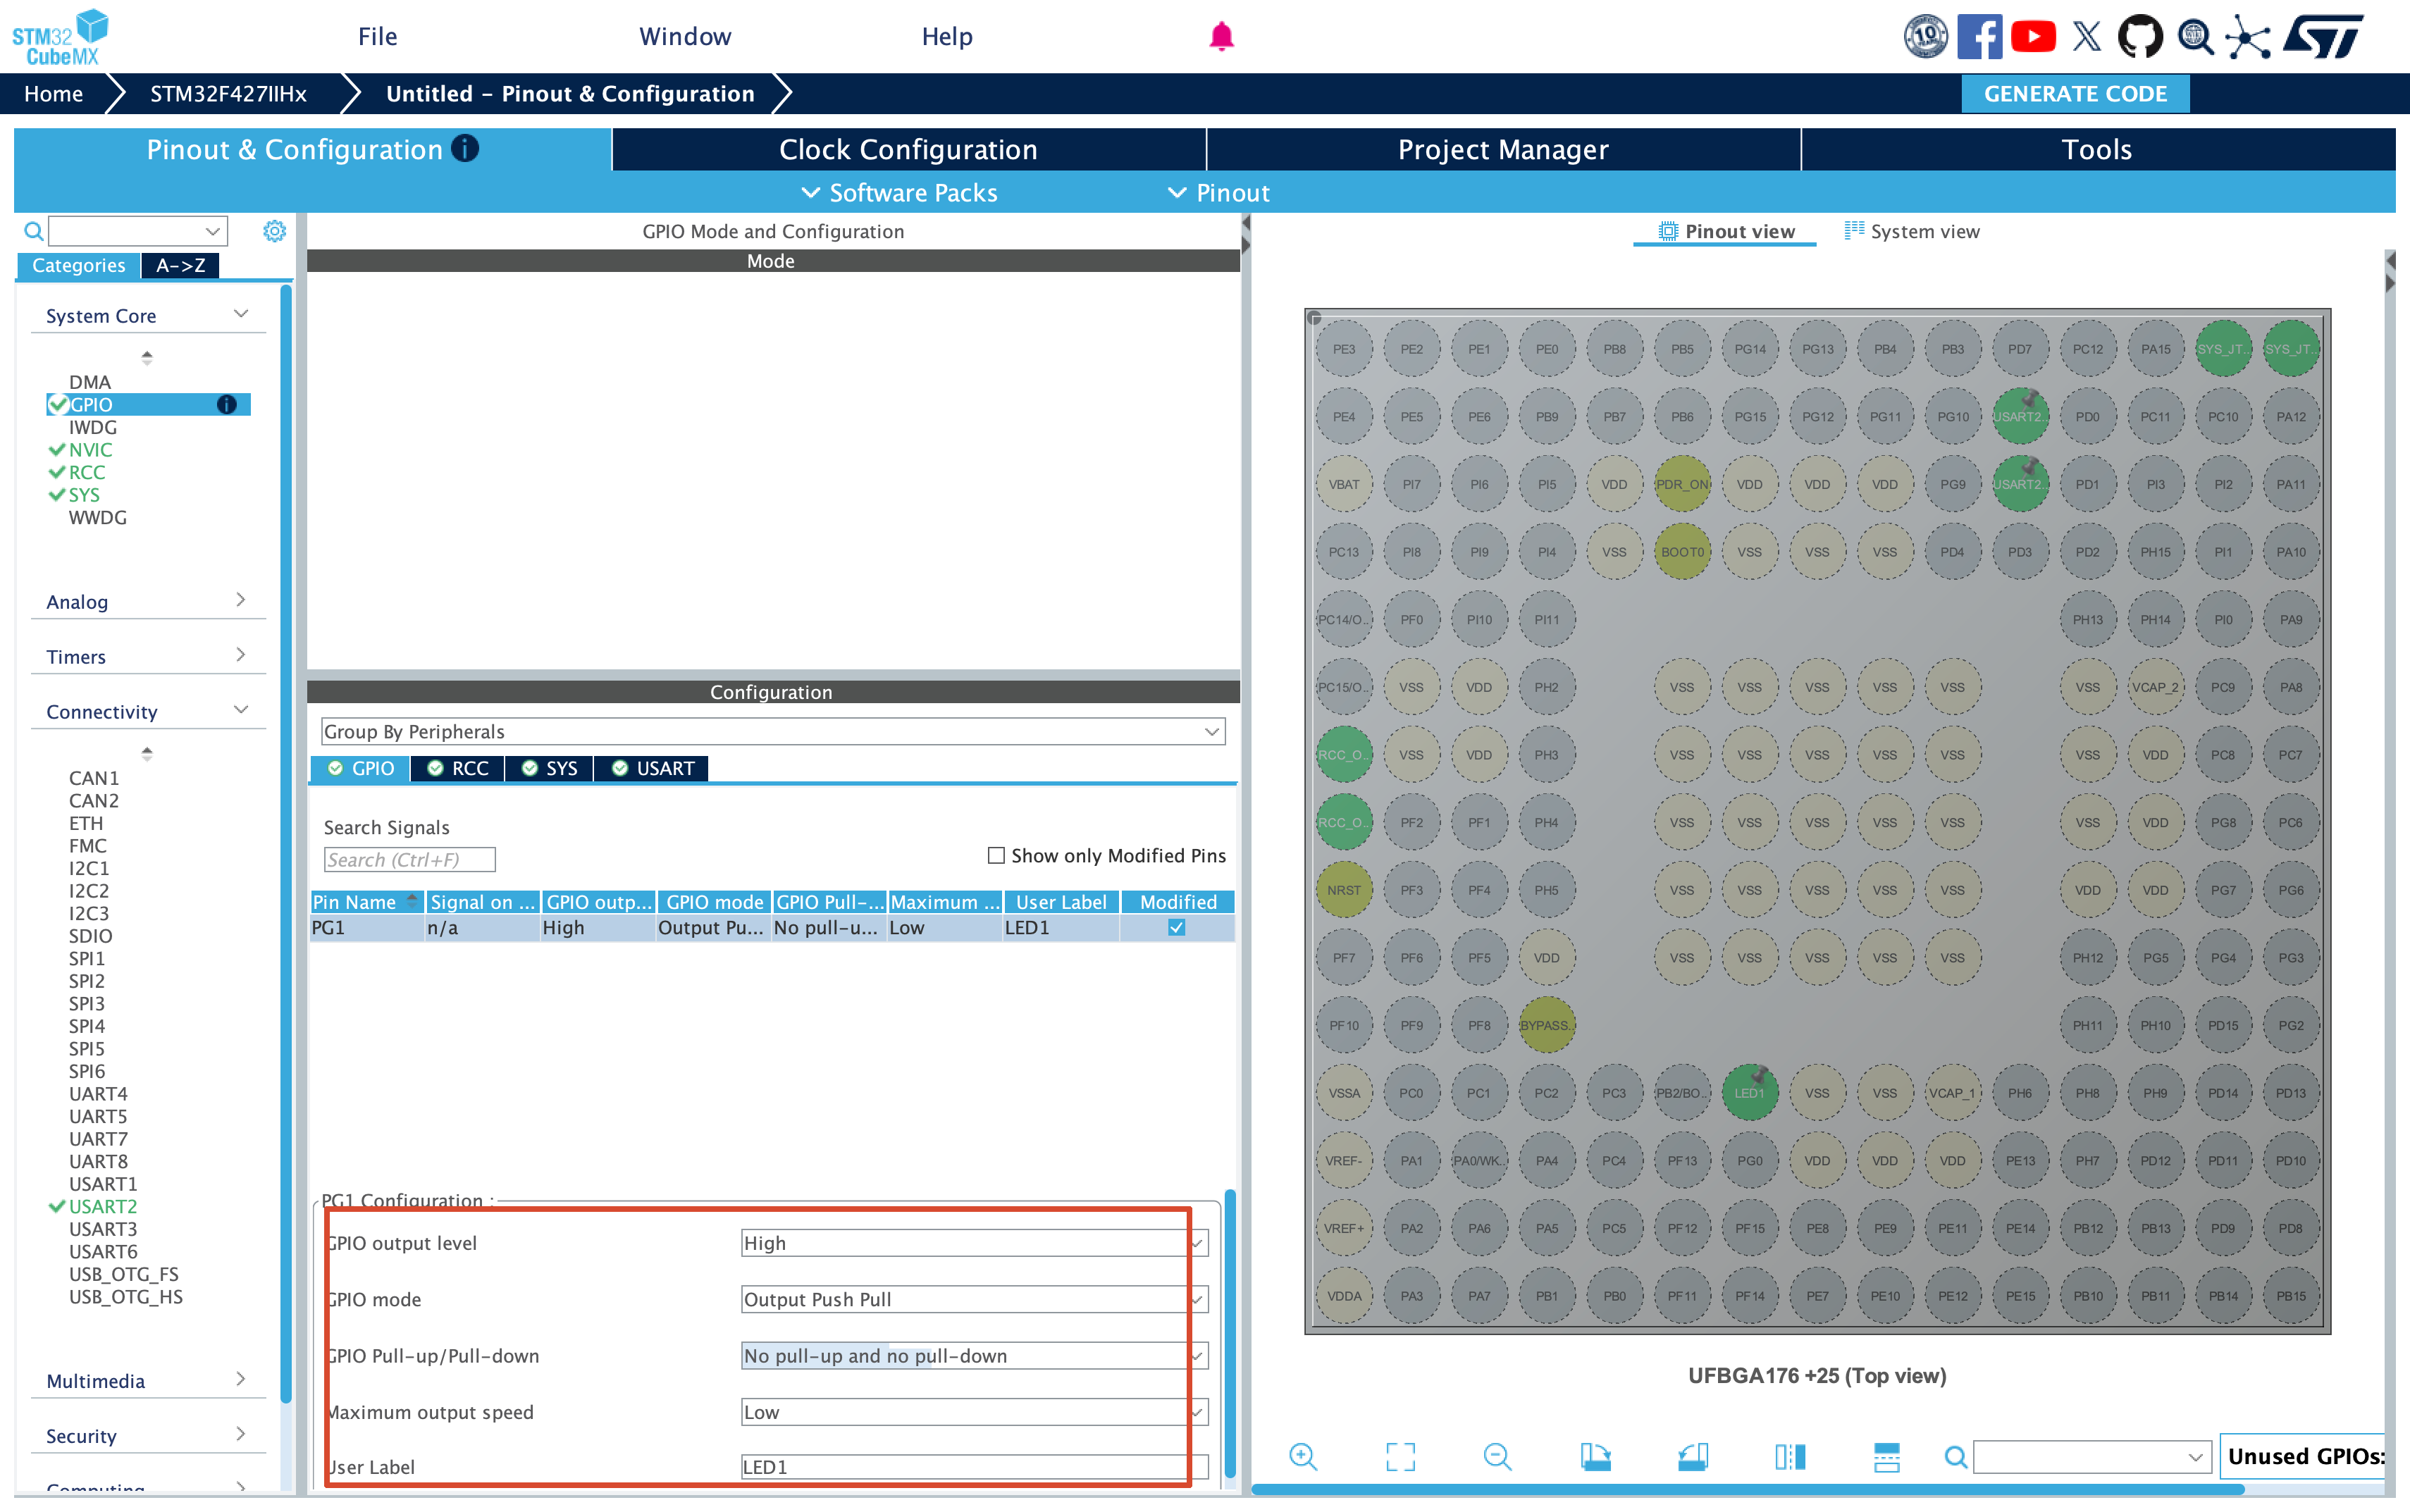Image resolution: width=2410 pixels, height=1512 pixels.
Task: Open the Window menu
Action: click(685, 37)
